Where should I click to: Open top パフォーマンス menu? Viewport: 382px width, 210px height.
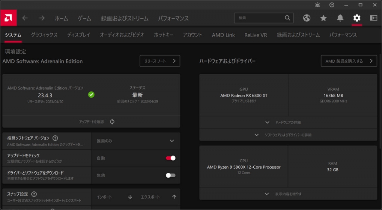[173, 18]
